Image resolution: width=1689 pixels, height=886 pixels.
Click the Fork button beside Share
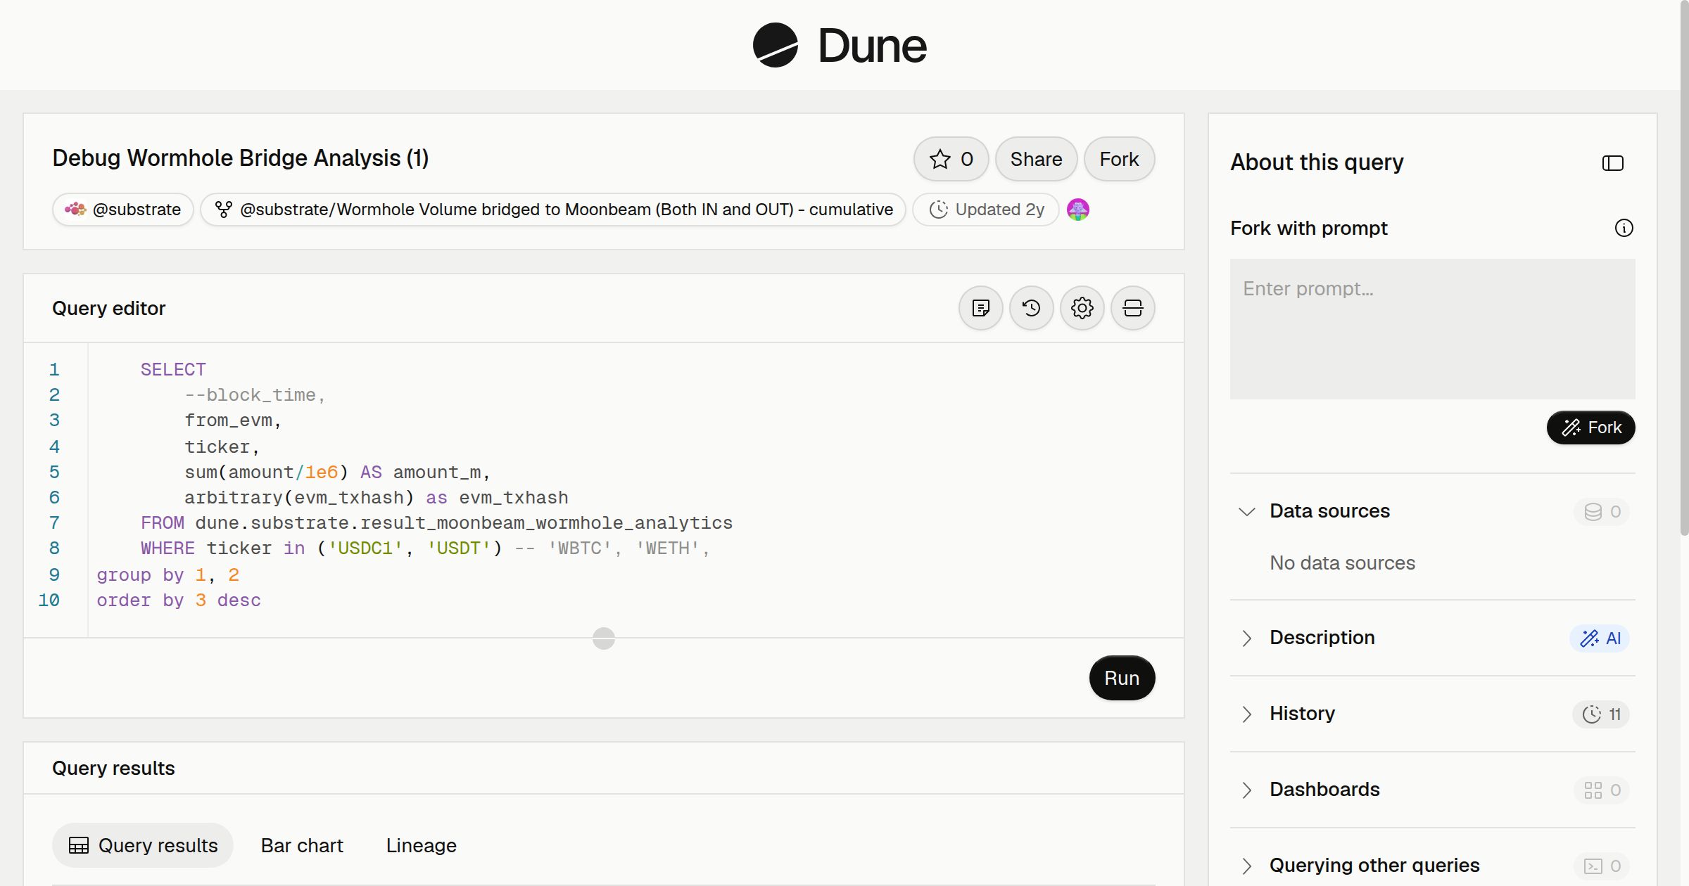(x=1119, y=159)
